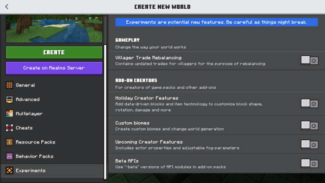Click the Multiplayer faces icon
325x183 pixels.
tap(9, 114)
